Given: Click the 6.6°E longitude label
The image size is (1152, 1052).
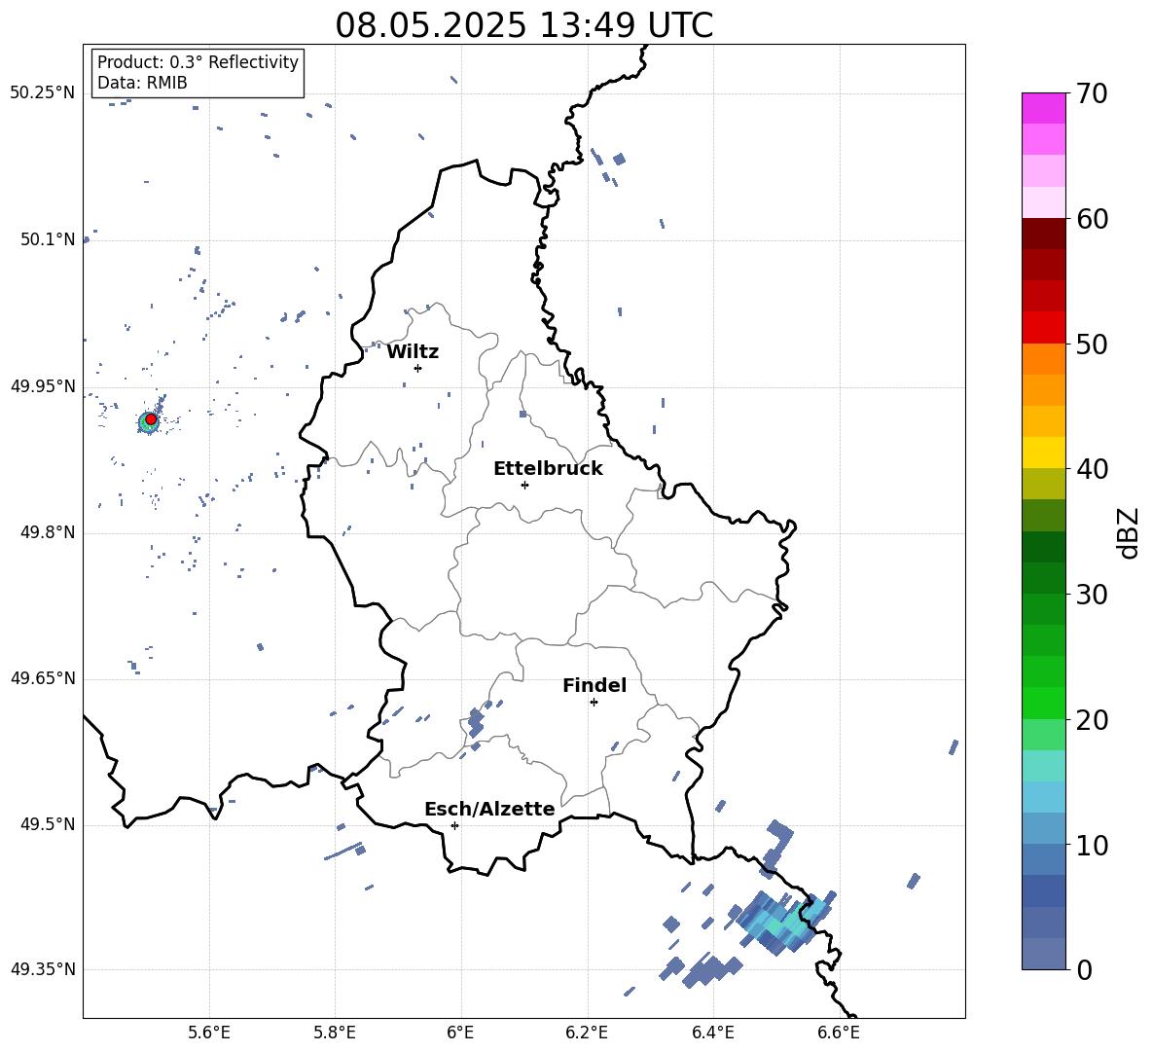Looking at the screenshot, I should tap(839, 1033).
